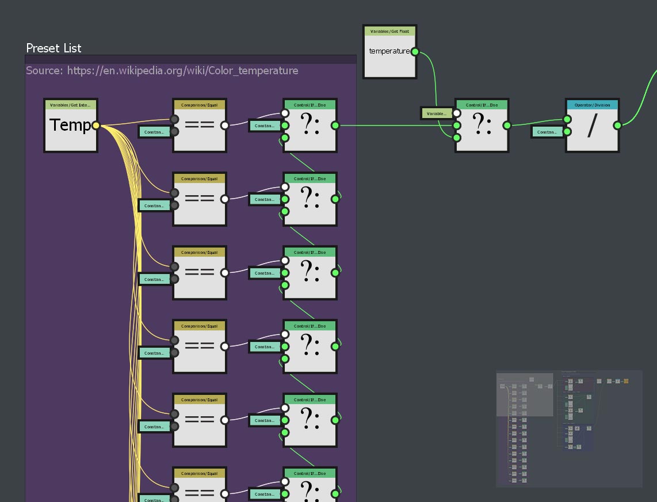Select Constant node on fifth Preset List If...Else
Viewport: 657px width, 502px height.
coord(265,420)
